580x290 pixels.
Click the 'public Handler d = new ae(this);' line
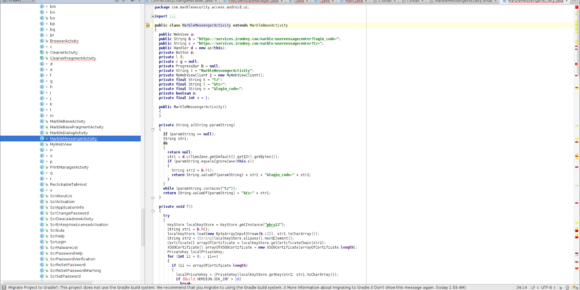(192, 48)
